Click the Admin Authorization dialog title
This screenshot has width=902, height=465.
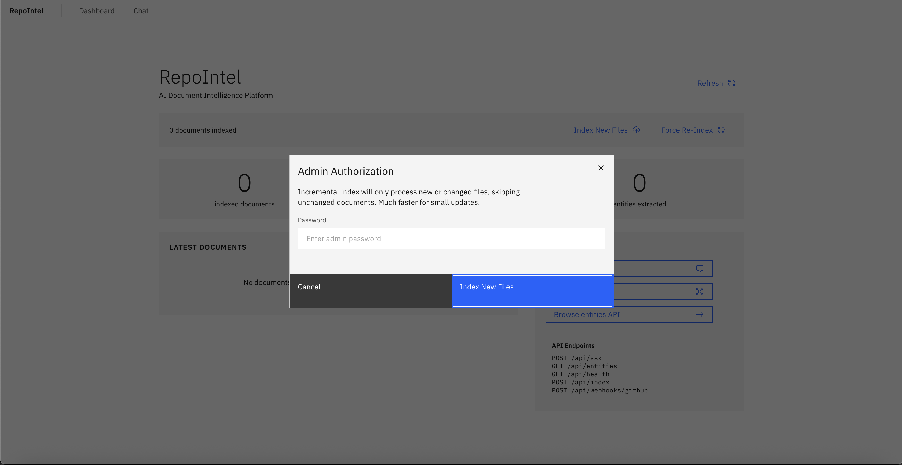tap(346, 171)
